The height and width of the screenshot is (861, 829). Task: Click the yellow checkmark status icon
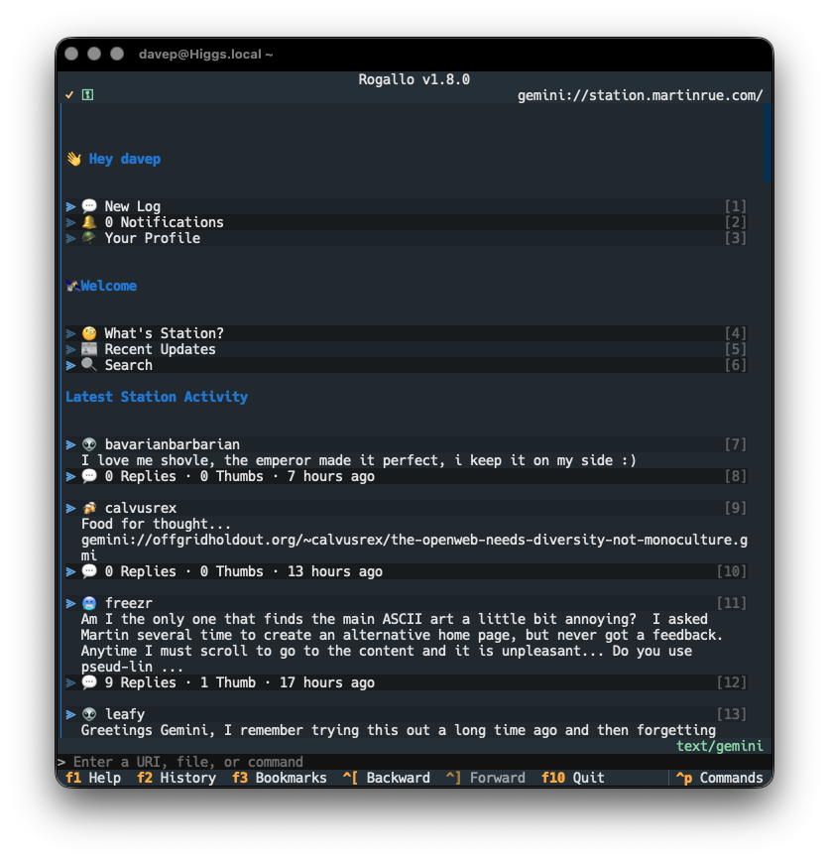point(69,95)
